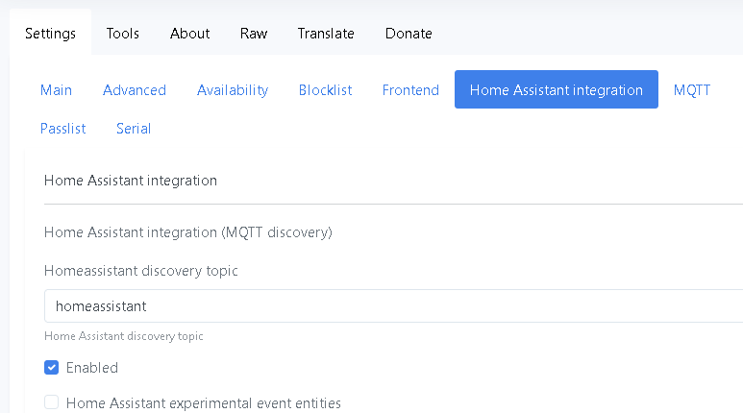Open the Availability settings tab
743x413 pixels.
(x=233, y=90)
